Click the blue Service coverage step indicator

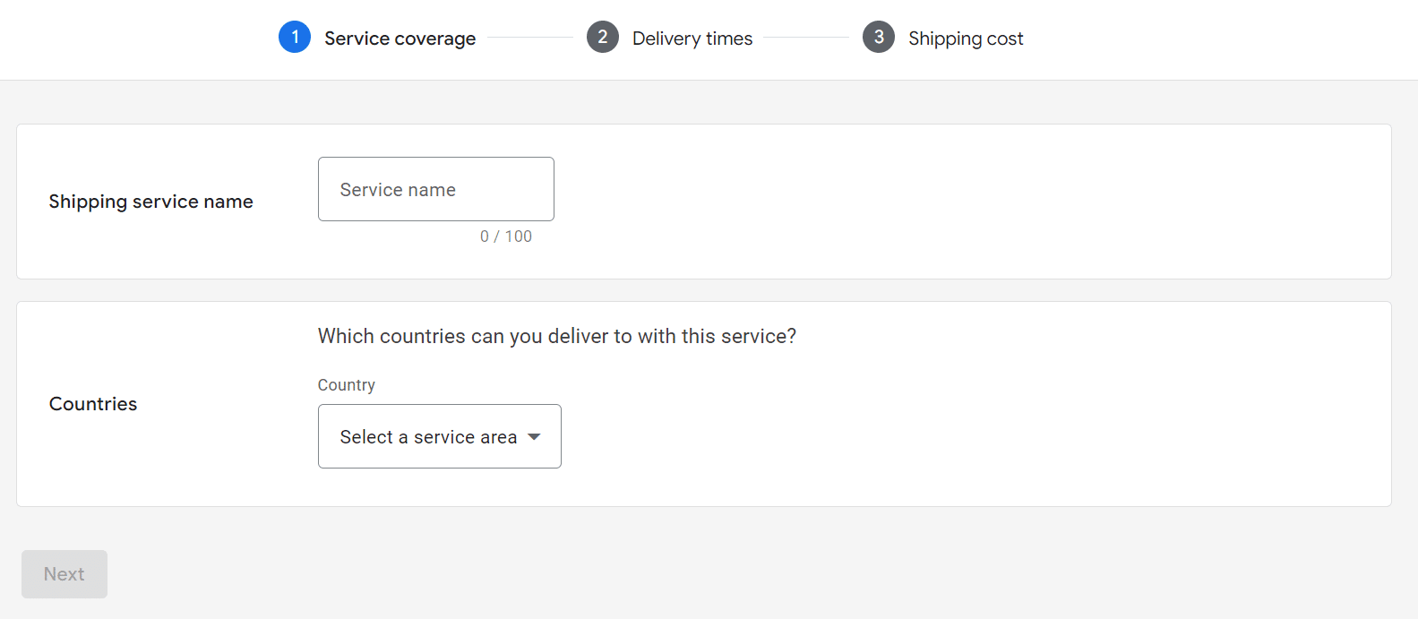400,39
